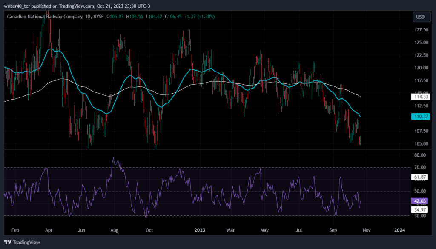Click the Sep label on time axis
Image resolution: width=436 pixels, height=249 pixels.
(x=333, y=230)
